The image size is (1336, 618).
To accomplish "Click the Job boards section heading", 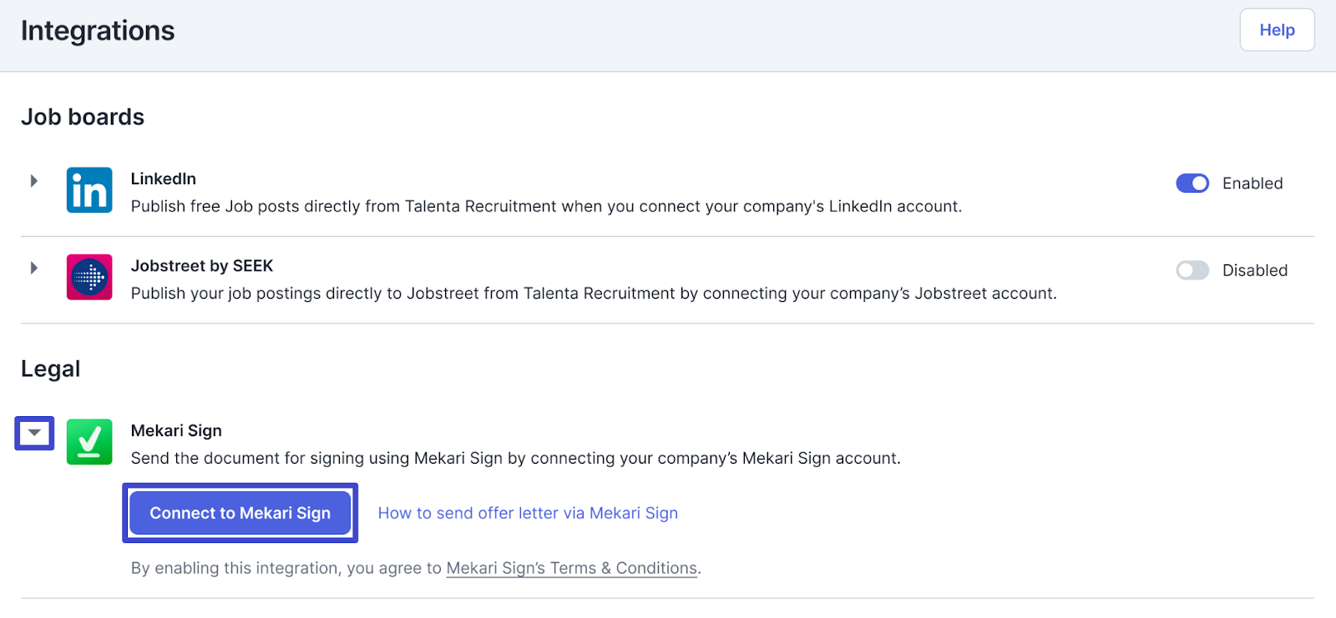I will point(83,117).
